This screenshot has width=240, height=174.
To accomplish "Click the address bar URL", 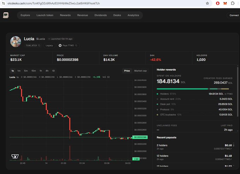I will 54,3.
